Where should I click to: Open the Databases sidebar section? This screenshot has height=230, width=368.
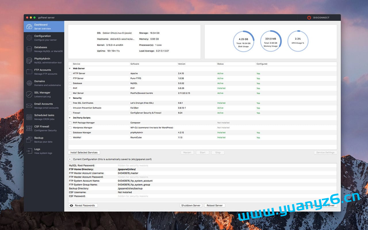[x=44, y=49]
